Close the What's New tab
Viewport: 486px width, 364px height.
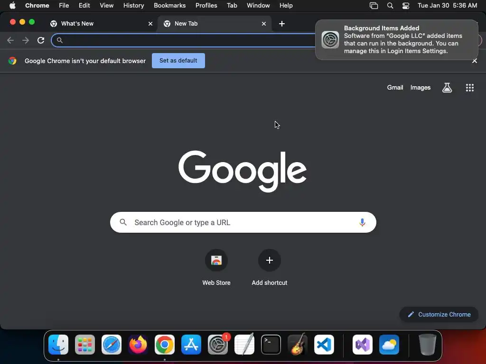pos(150,24)
